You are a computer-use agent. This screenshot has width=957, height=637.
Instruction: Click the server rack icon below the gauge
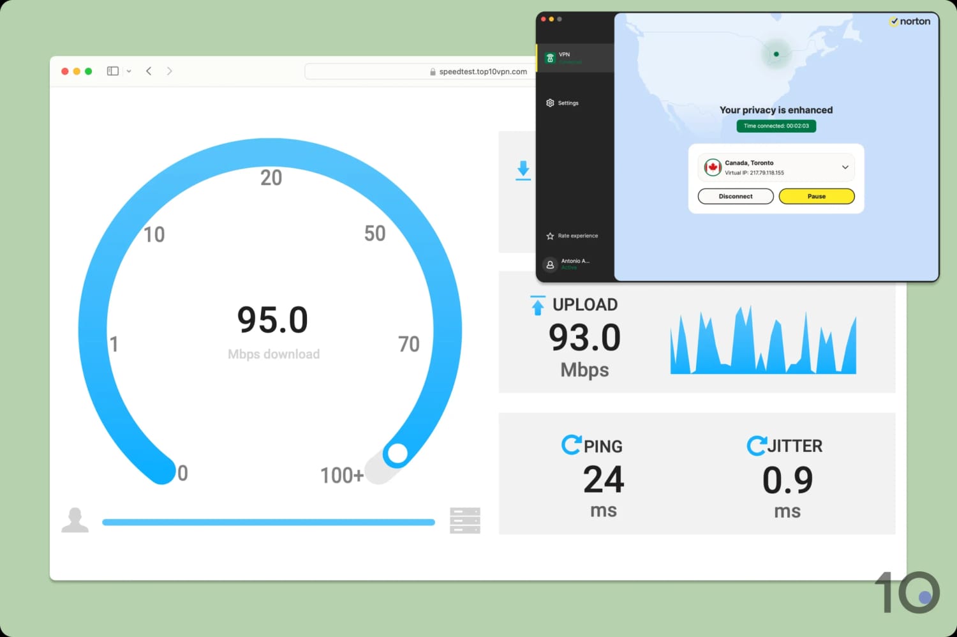tap(465, 521)
